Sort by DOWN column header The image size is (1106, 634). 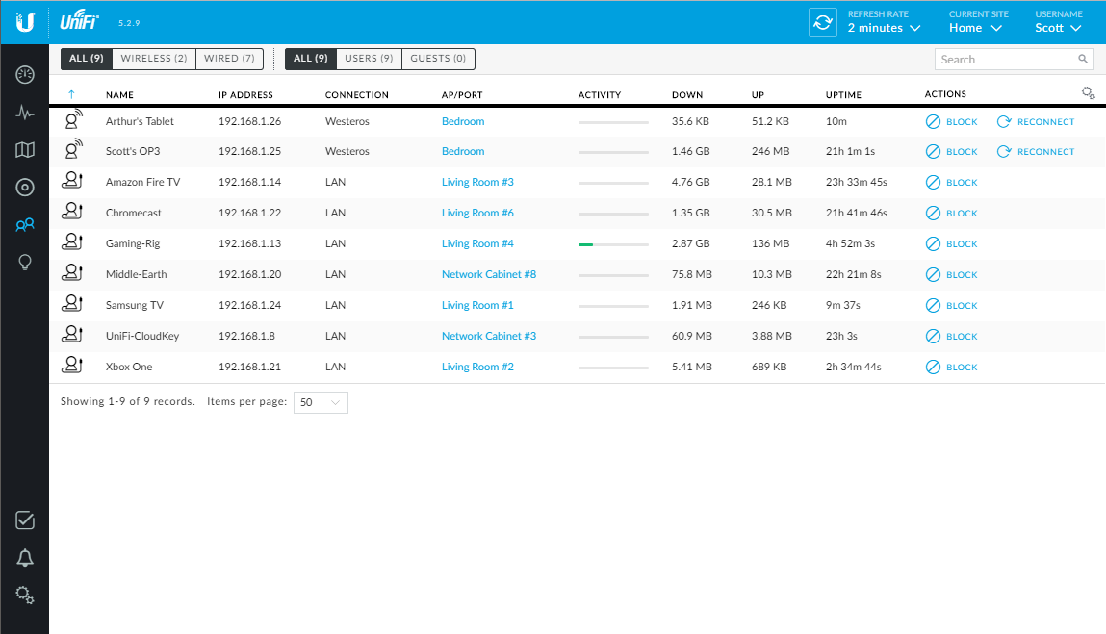click(687, 94)
